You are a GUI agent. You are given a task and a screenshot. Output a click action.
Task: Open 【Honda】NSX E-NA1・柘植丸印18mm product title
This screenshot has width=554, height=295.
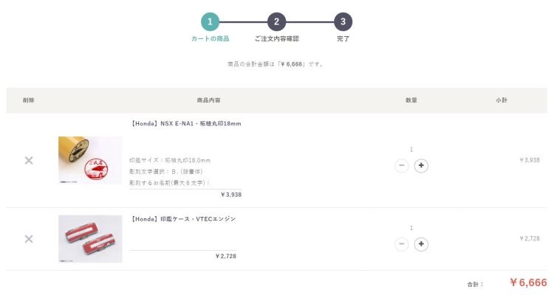(x=185, y=124)
